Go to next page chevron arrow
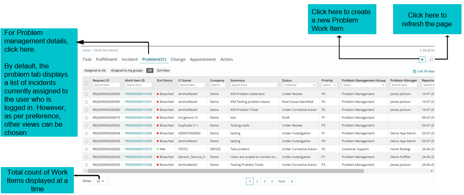The width and height of the screenshot is (464, 195). point(292,181)
